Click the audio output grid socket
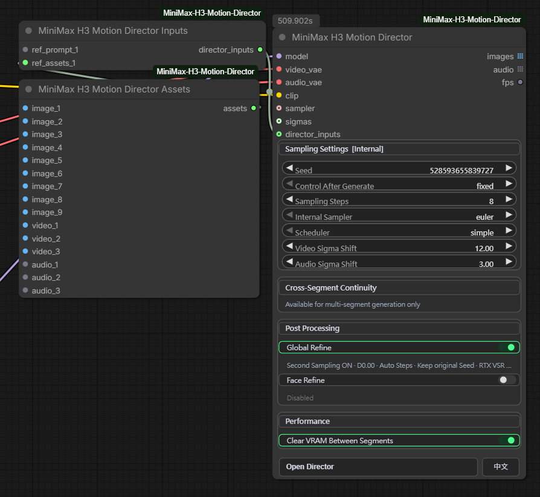 [x=520, y=69]
